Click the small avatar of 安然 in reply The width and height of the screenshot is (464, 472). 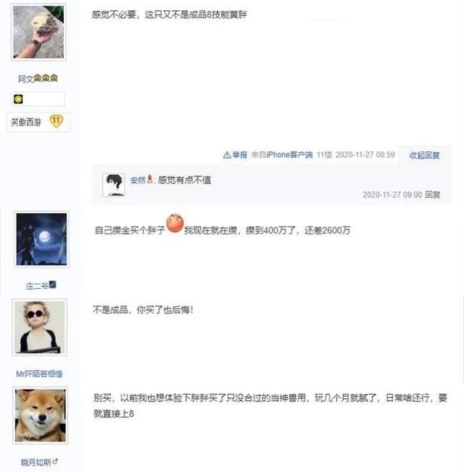[113, 185]
